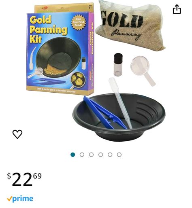192x208 pixels.
Task: Add item to wishlist with heart icon
Action: pos(17,134)
